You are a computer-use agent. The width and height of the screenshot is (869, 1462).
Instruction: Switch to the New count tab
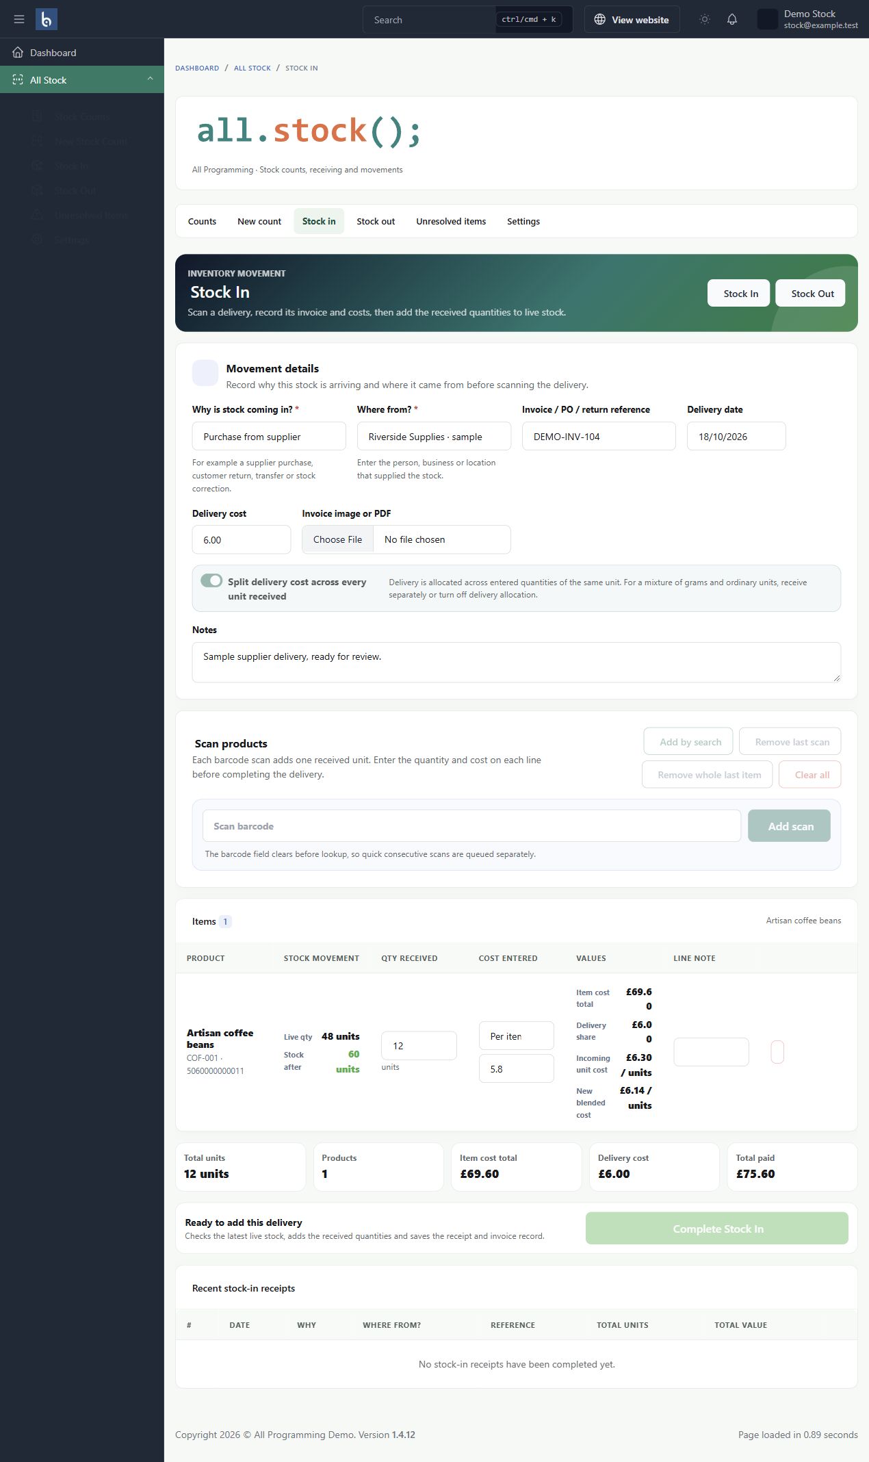259,221
